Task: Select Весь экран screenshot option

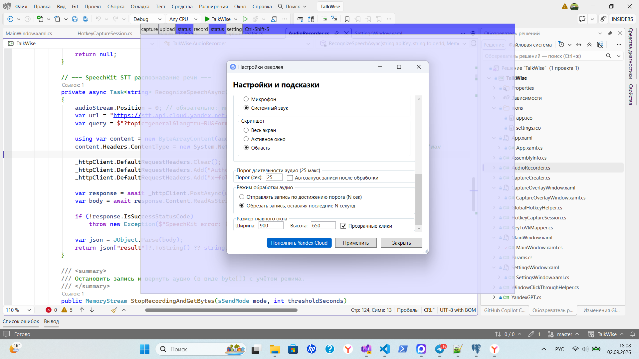Action: [246, 130]
